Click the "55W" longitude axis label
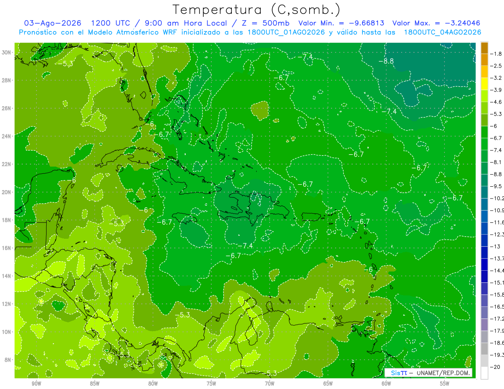 (445, 384)
